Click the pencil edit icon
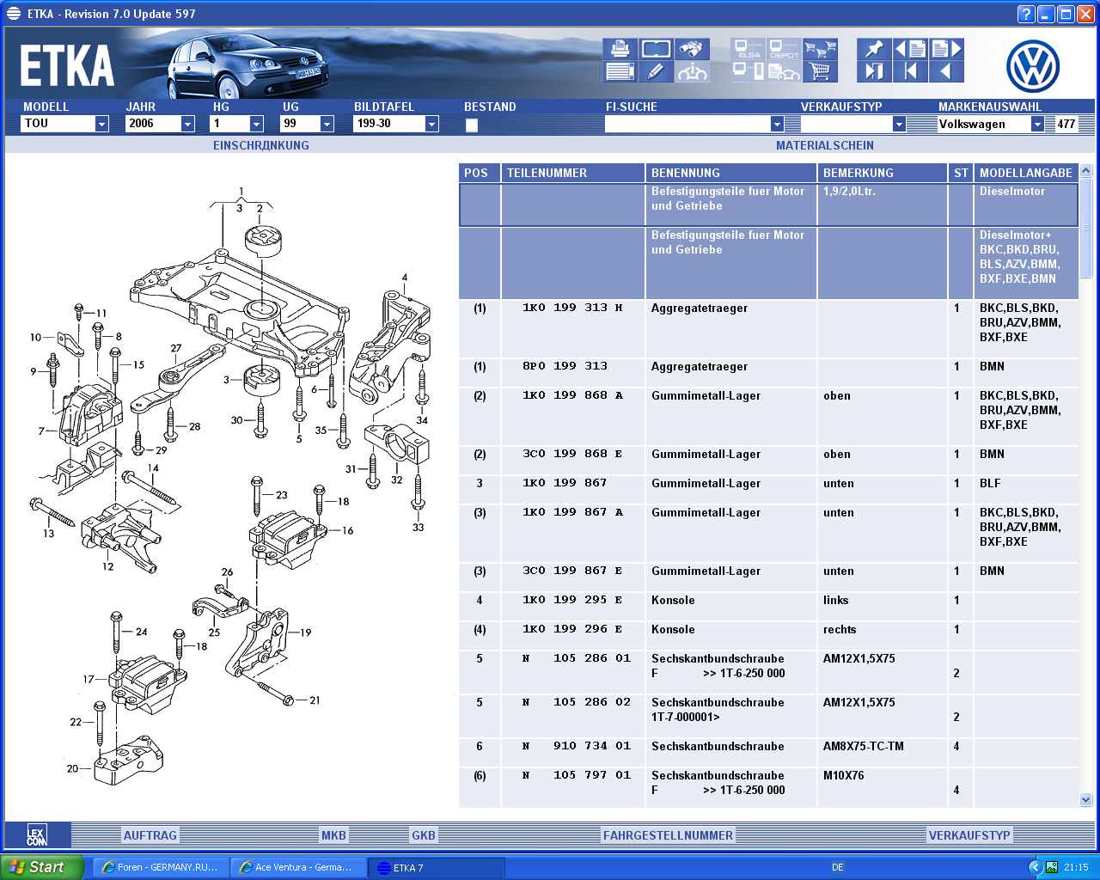1100x880 pixels. (x=656, y=72)
